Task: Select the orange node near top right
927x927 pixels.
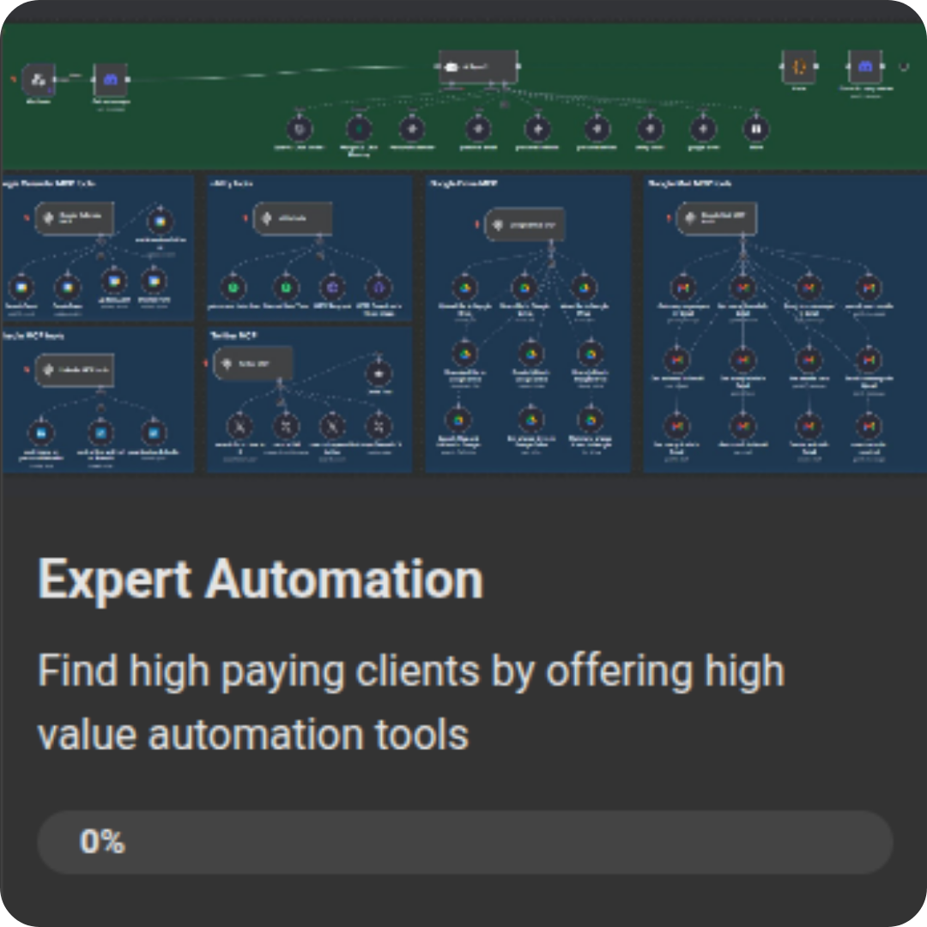Action: [x=798, y=64]
